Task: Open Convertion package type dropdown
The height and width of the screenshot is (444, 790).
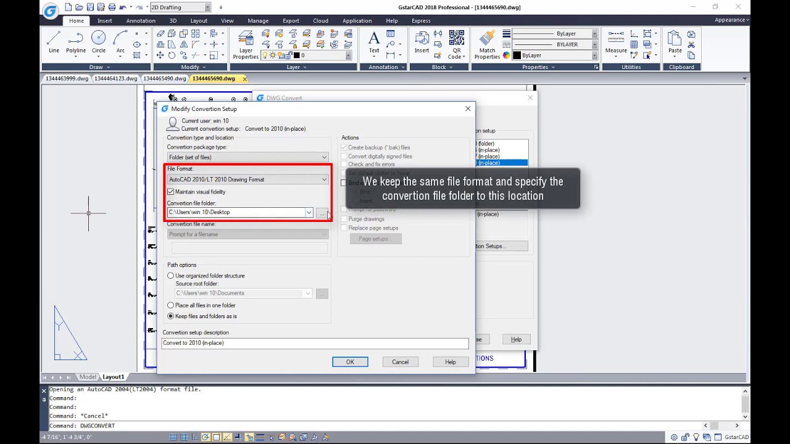Action: pyautogui.click(x=247, y=157)
